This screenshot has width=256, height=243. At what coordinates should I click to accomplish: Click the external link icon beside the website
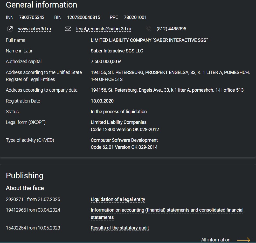tap(10, 29)
